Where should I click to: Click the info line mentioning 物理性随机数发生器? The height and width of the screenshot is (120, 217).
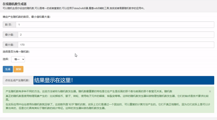pos(107,98)
